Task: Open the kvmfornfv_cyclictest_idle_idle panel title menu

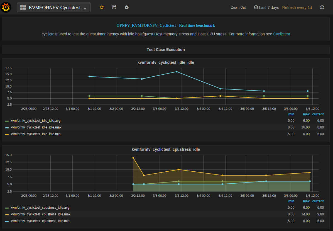Action: point(166,62)
